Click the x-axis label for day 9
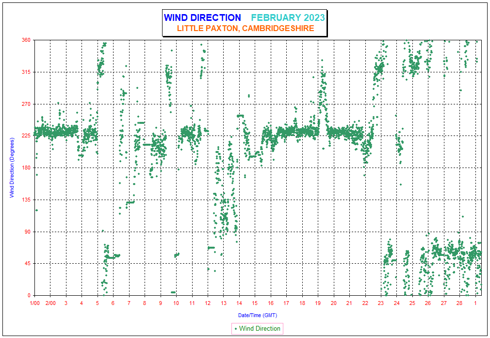 point(160,303)
